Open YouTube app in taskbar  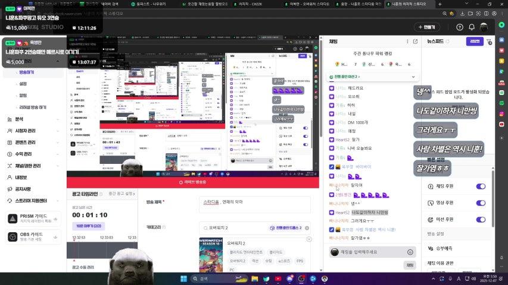click(x=278, y=278)
